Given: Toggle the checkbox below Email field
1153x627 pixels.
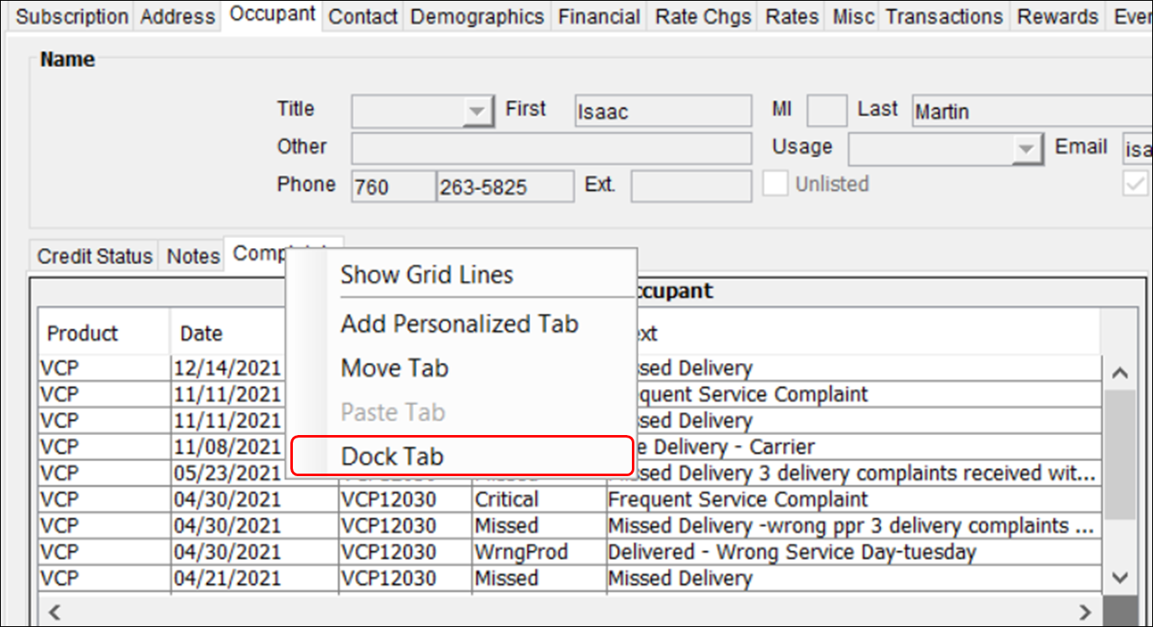Looking at the screenshot, I should (1136, 184).
